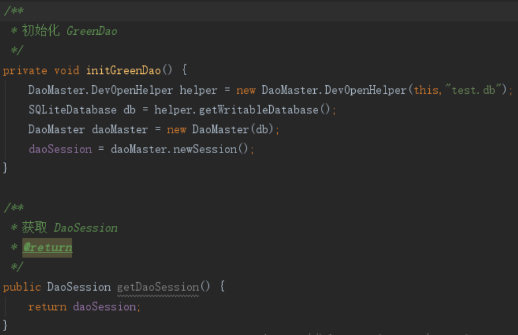This screenshot has width=518, height=335.
Task: Click the initGreenDao method name
Action: 124,71
